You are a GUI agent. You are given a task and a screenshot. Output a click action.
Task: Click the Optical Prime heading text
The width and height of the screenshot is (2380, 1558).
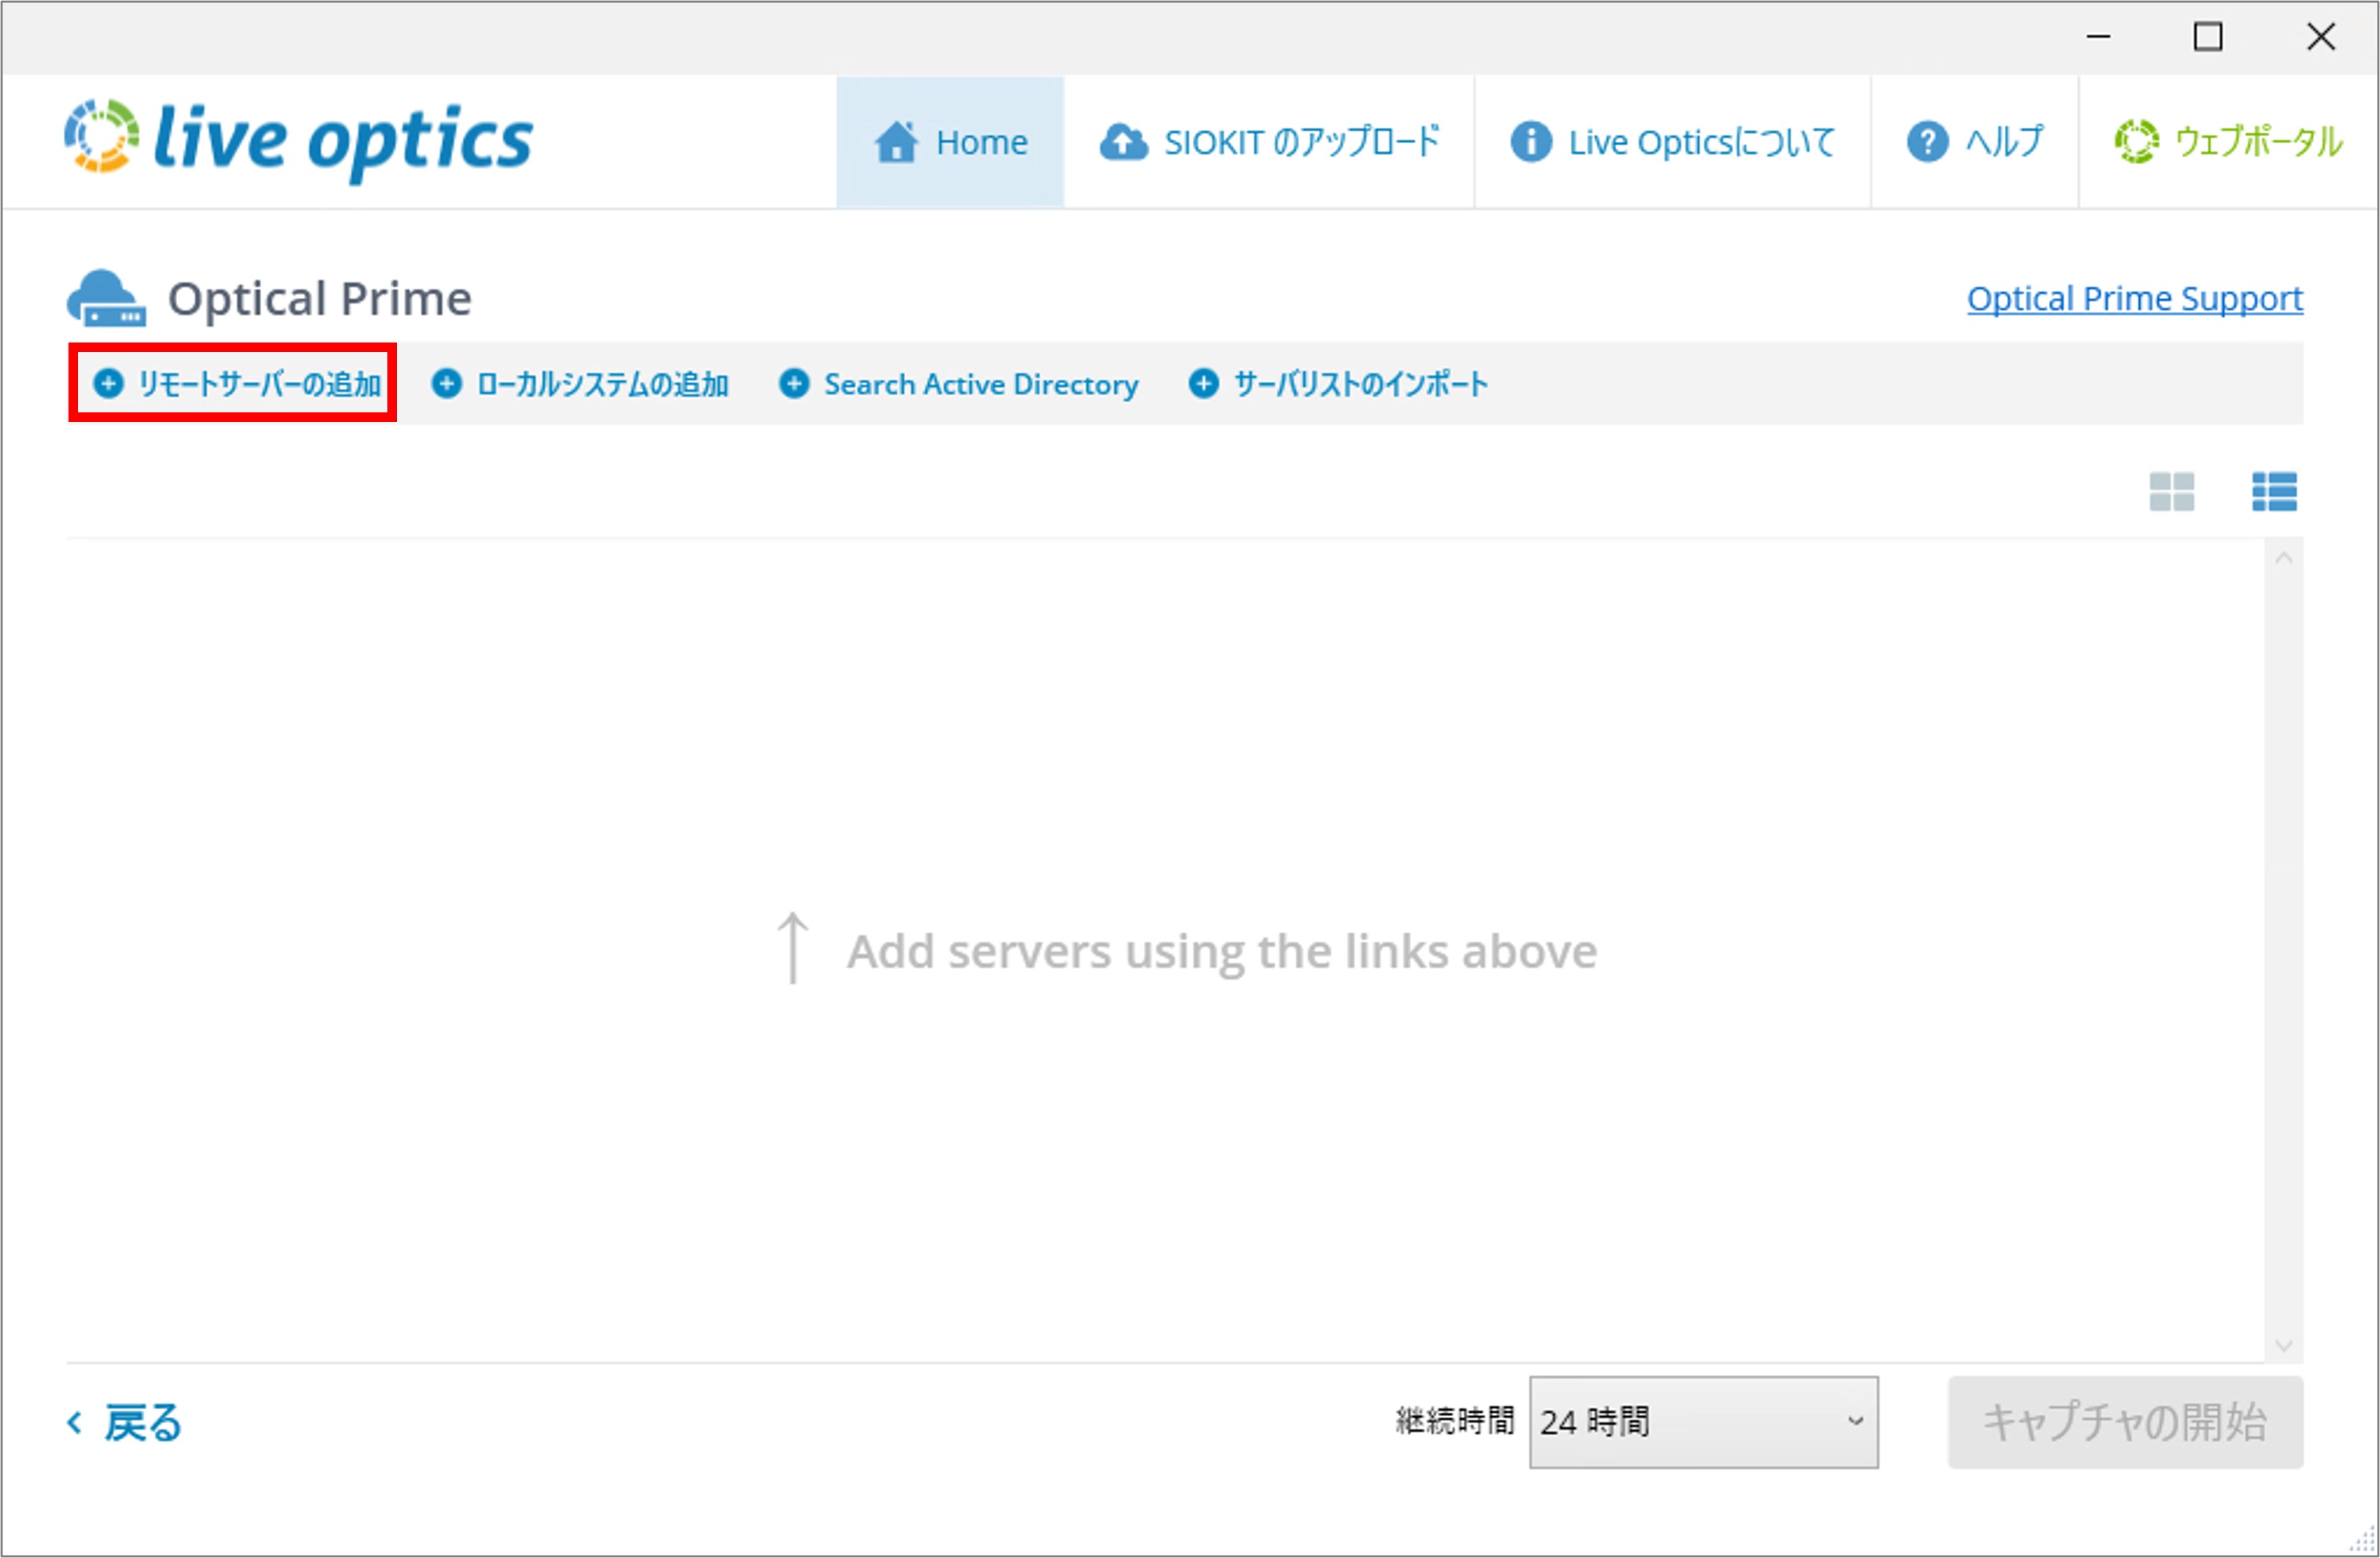pos(319,298)
